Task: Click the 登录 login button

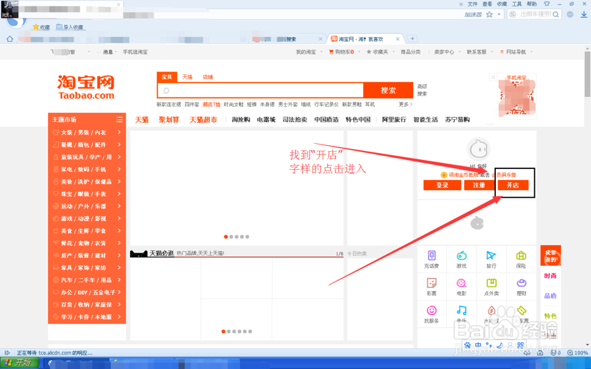Action: coord(442,184)
